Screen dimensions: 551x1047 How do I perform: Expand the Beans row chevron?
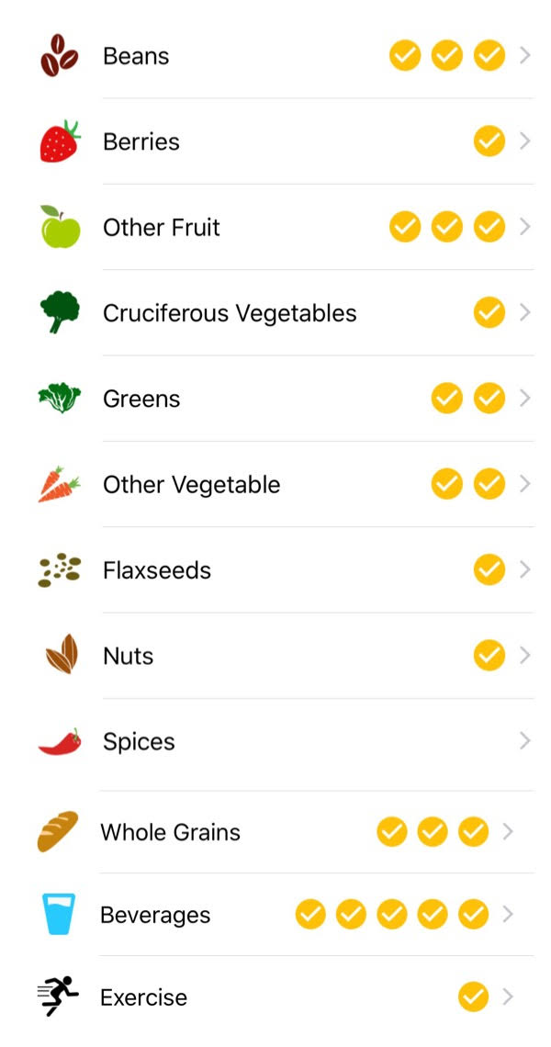pyautogui.click(x=525, y=55)
